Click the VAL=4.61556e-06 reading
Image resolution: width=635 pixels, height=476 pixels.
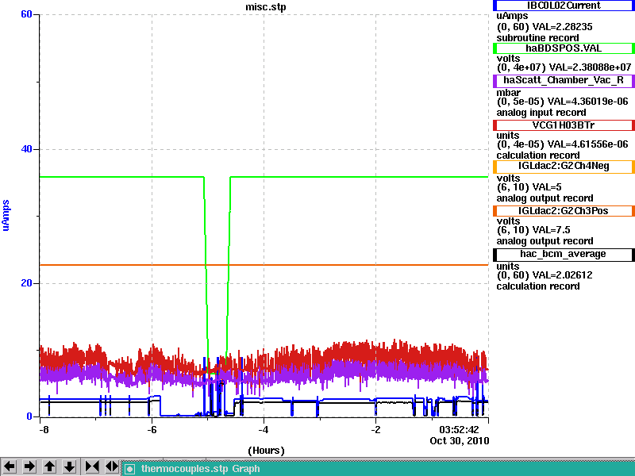[x=587, y=144]
